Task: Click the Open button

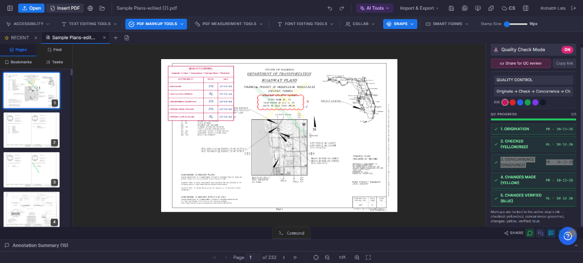Action: click(x=31, y=8)
